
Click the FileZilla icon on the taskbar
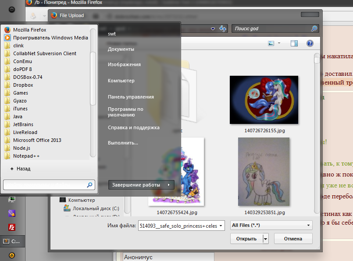click(12, 227)
